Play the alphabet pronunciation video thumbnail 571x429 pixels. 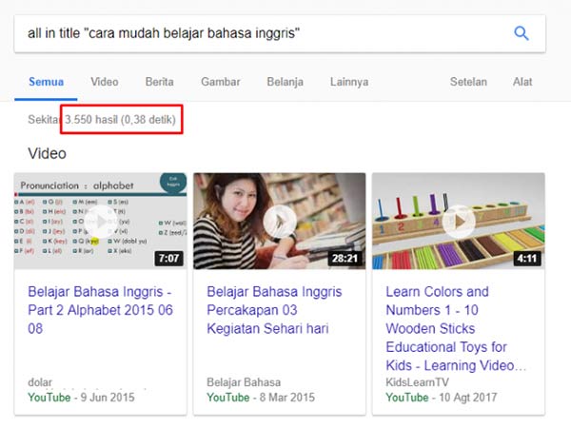pyautogui.click(x=101, y=222)
